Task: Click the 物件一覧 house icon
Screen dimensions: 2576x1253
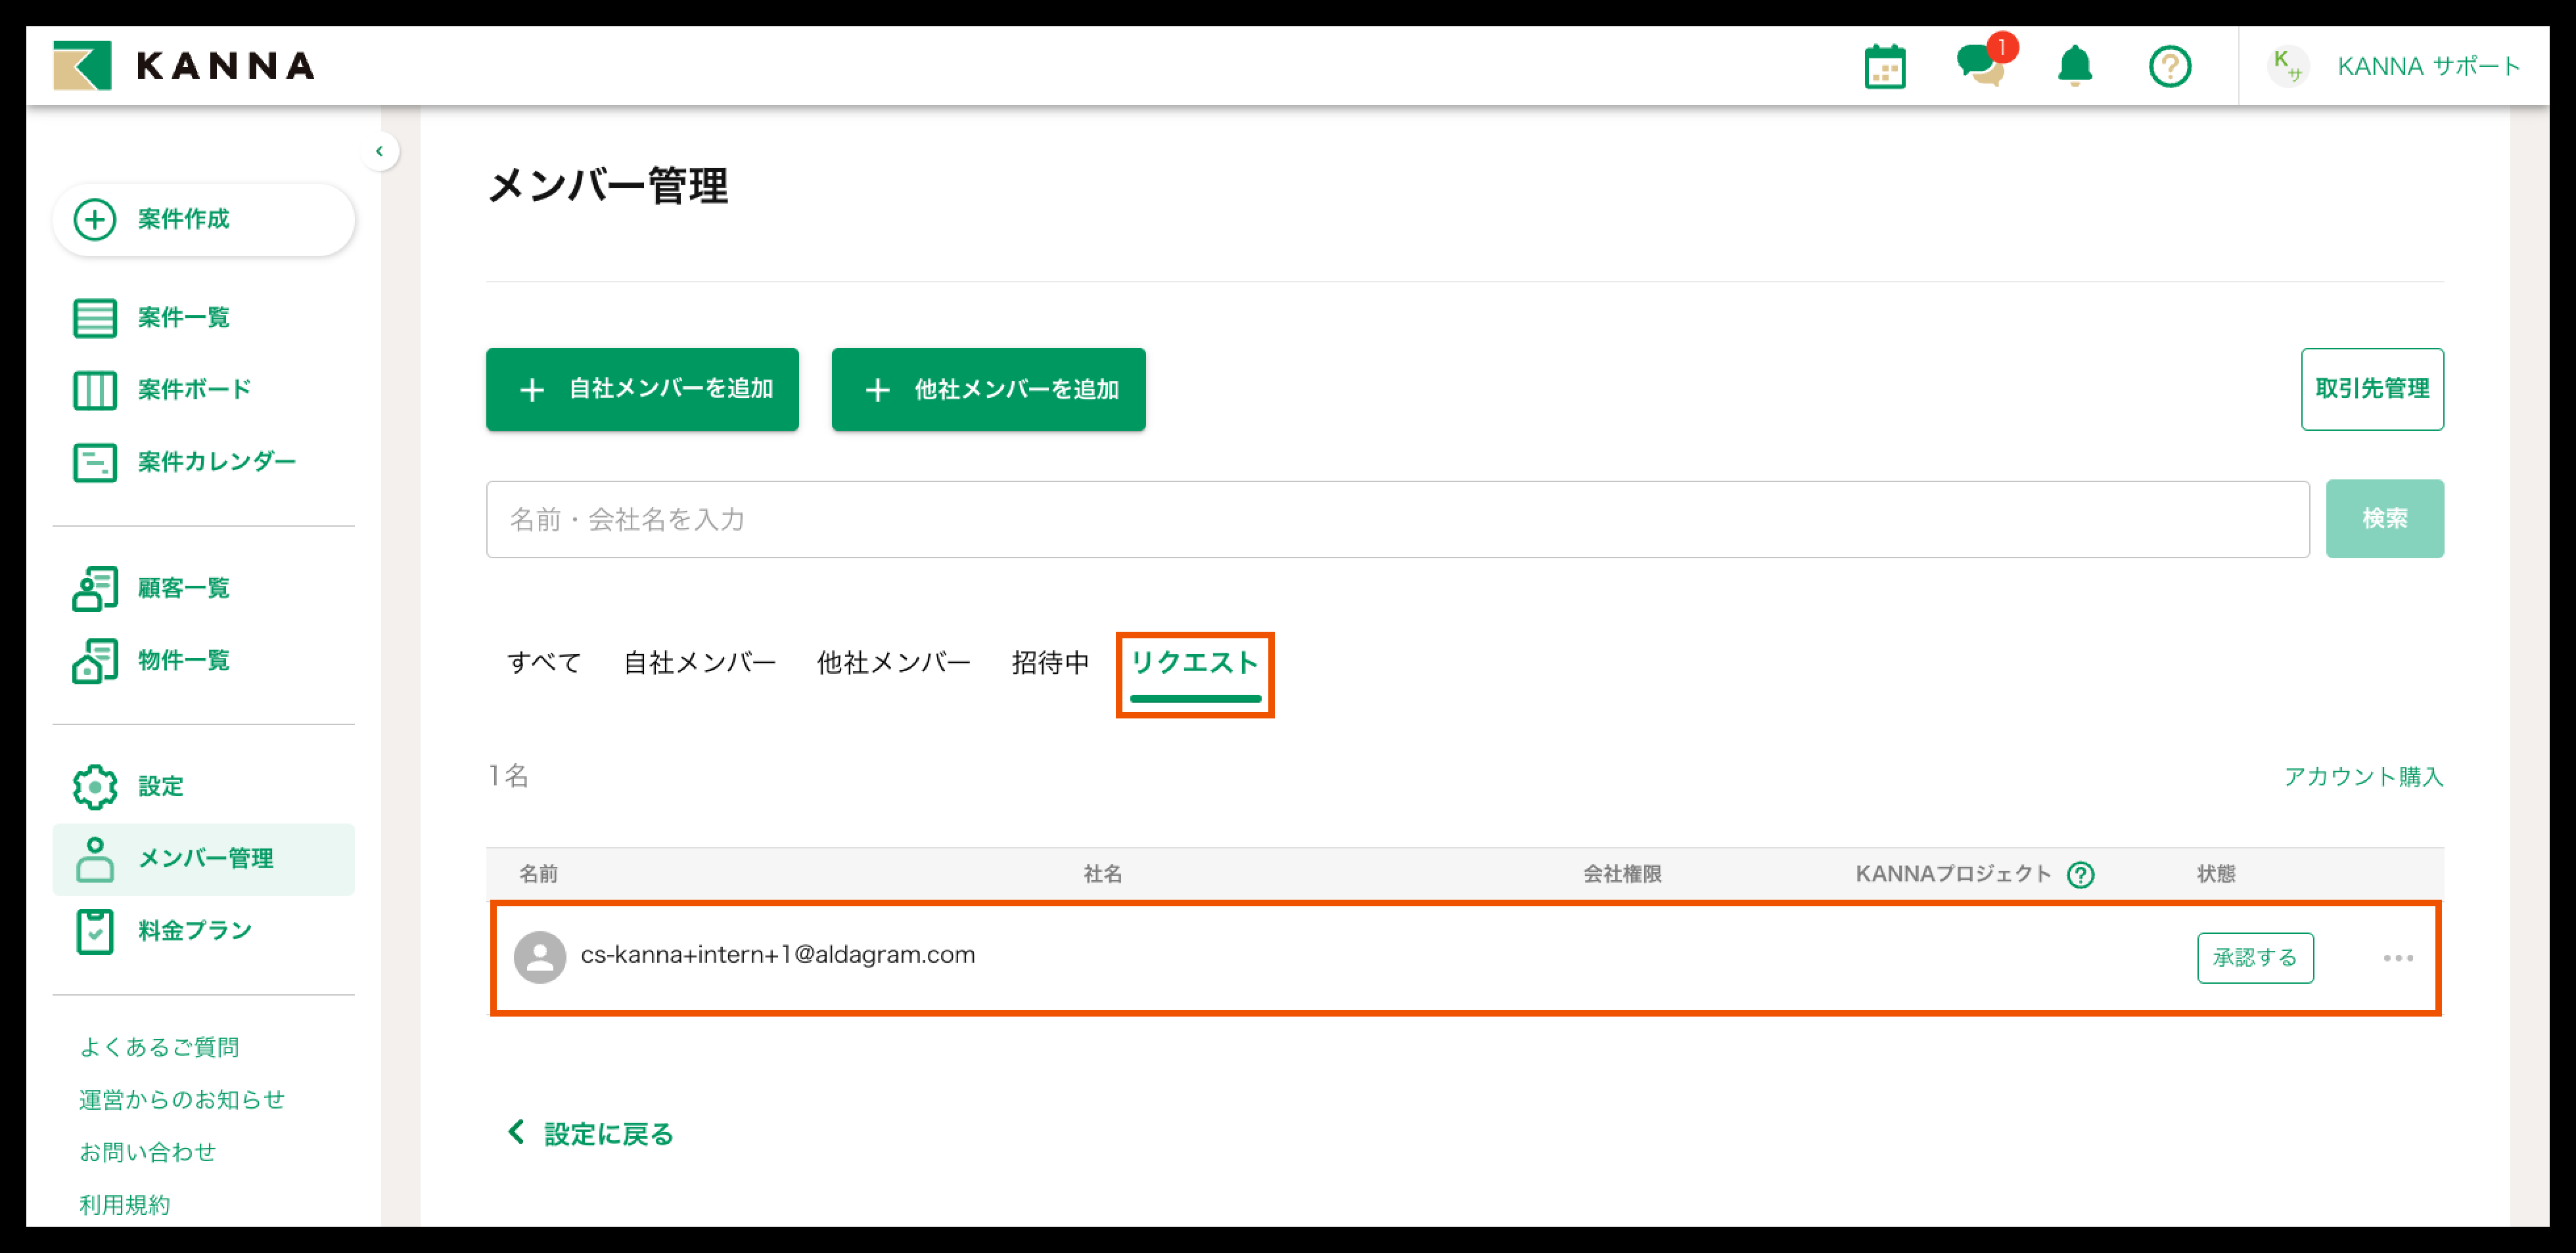Action: 95,661
